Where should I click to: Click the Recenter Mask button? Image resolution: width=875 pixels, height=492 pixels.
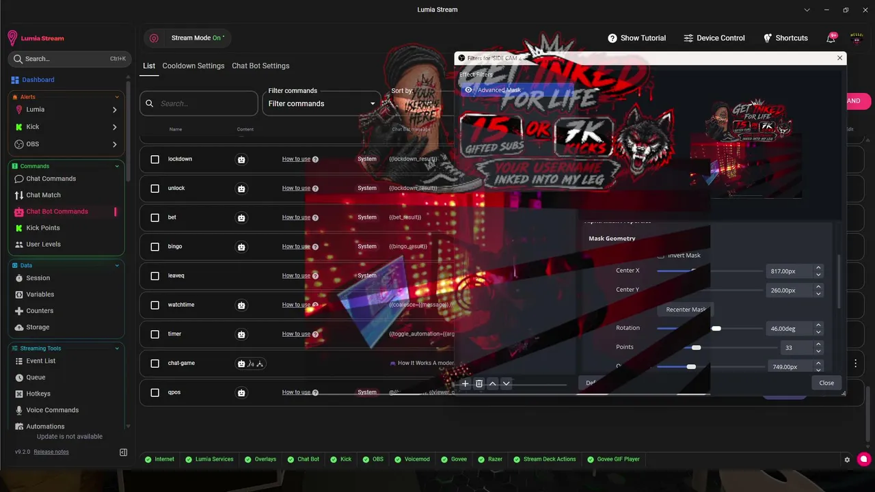pyautogui.click(x=686, y=310)
